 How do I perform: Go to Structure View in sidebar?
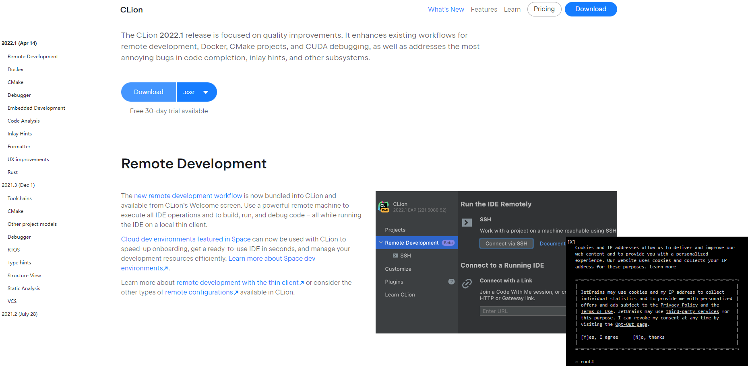(x=24, y=276)
